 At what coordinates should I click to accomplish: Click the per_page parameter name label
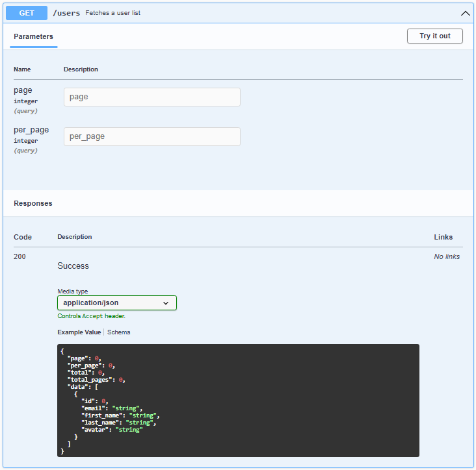[x=31, y=130]
